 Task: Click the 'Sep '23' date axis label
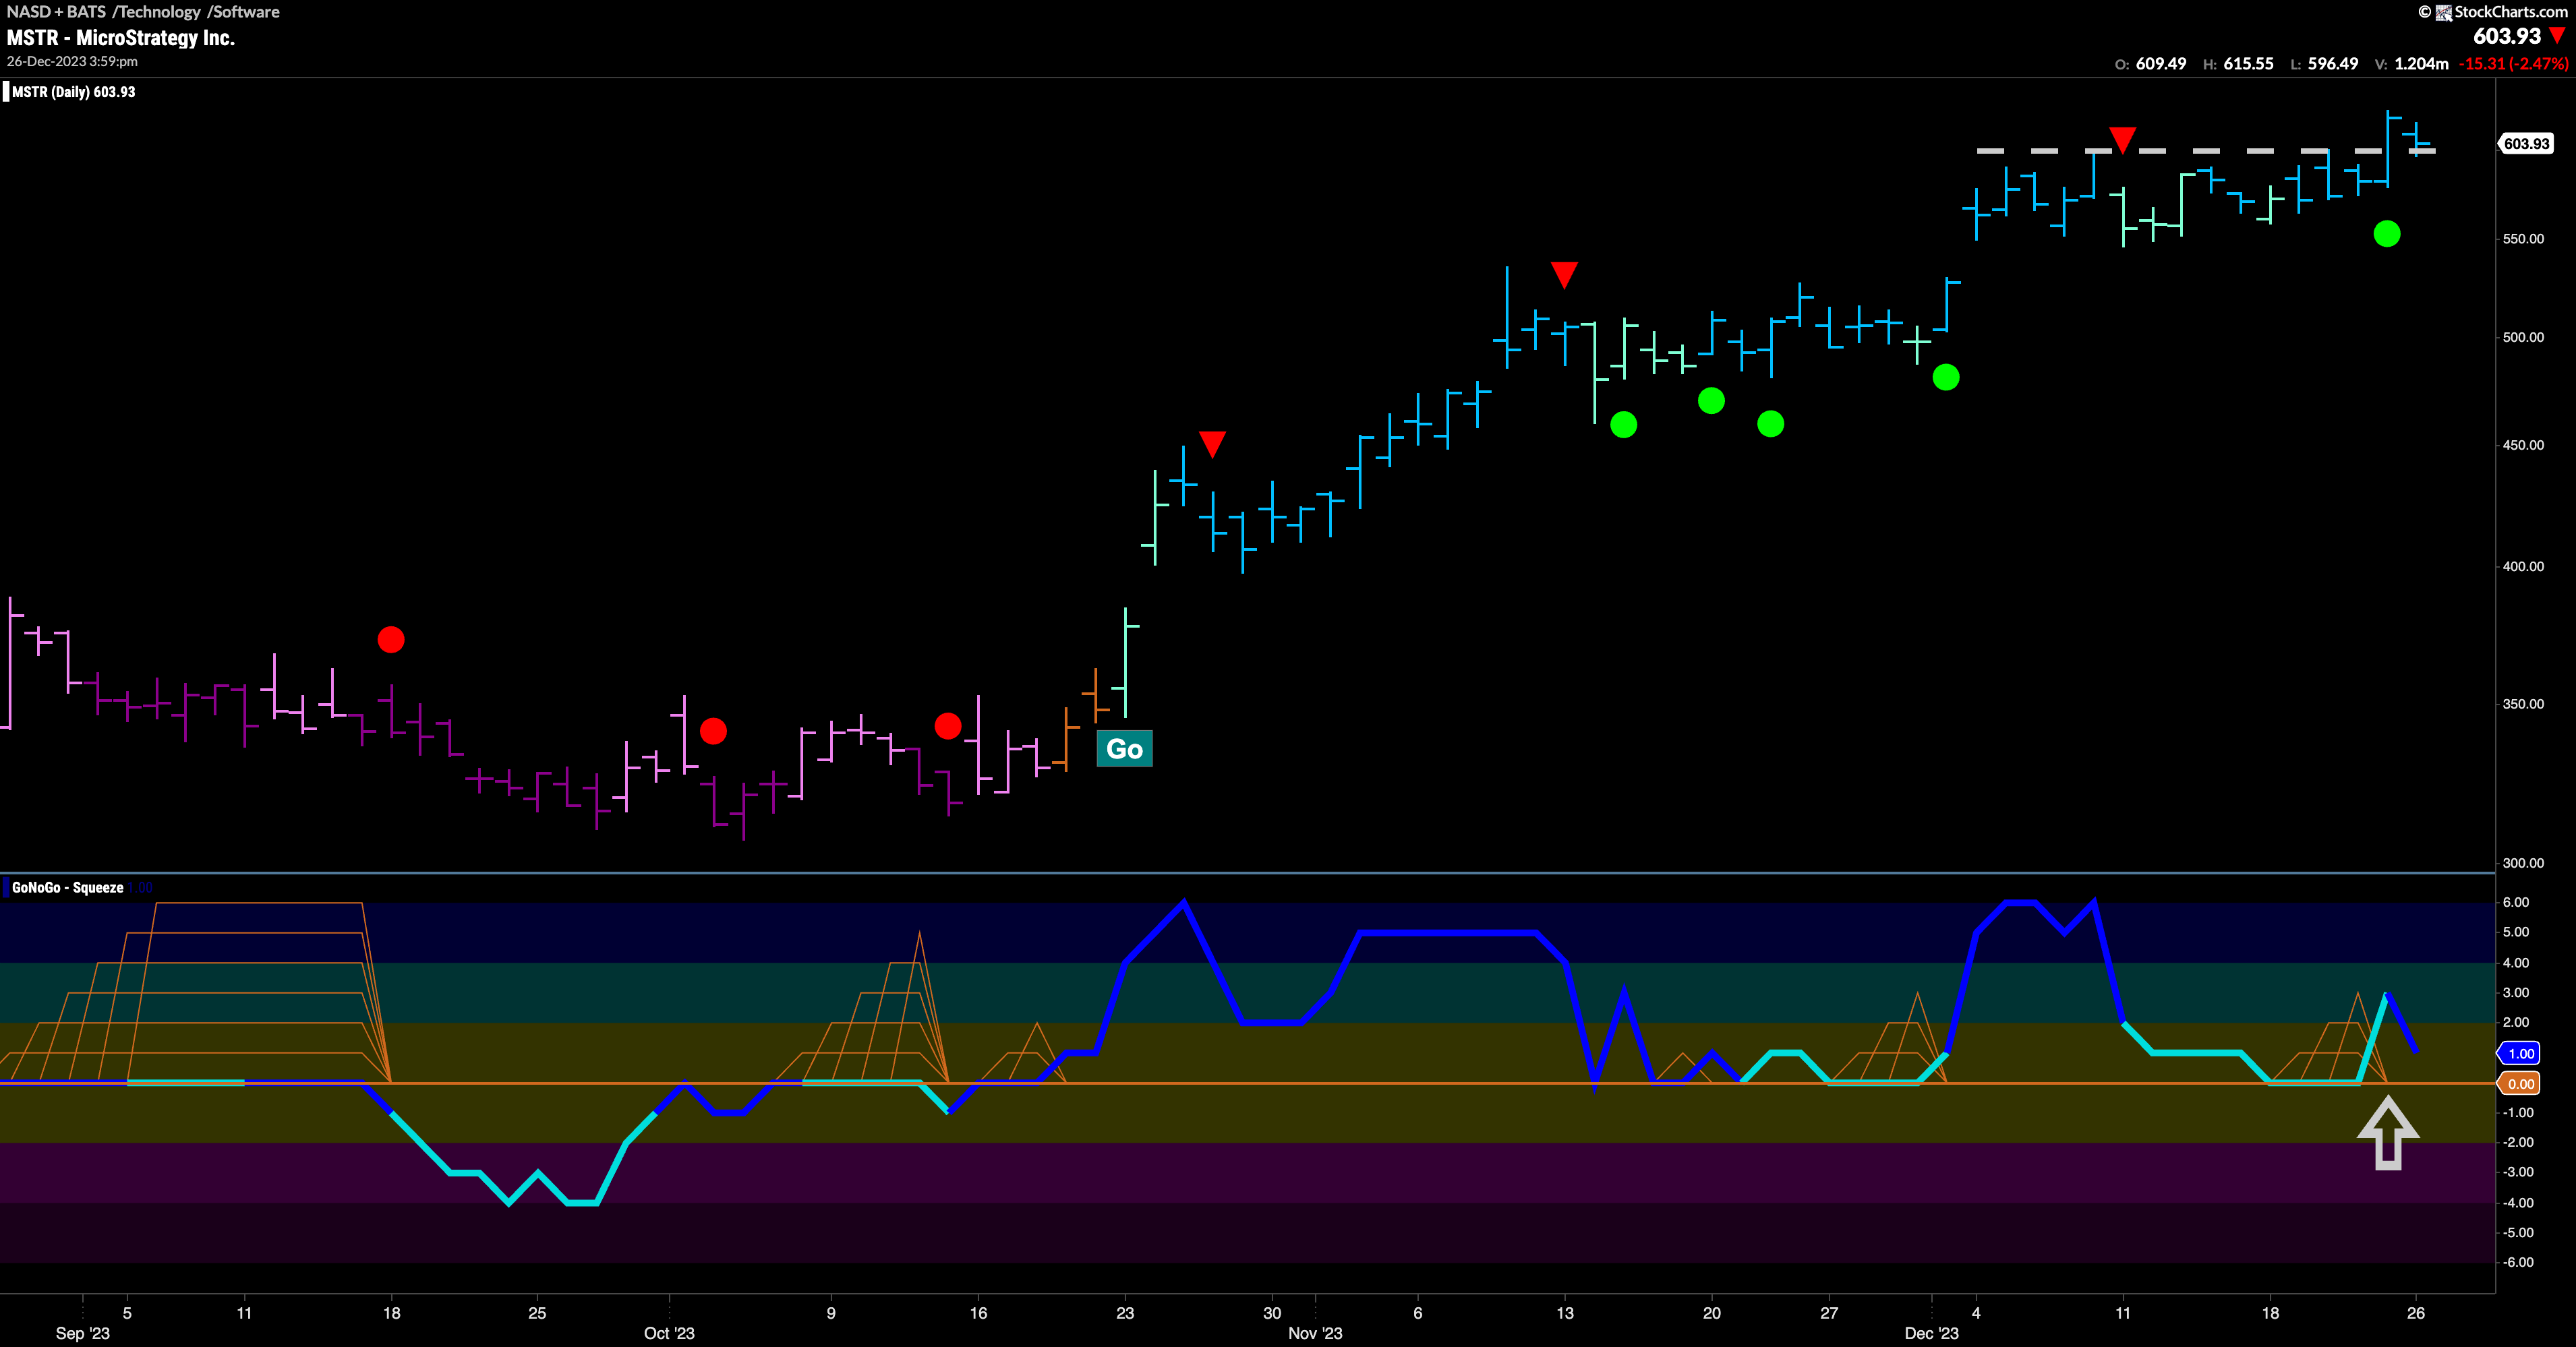83,1333
